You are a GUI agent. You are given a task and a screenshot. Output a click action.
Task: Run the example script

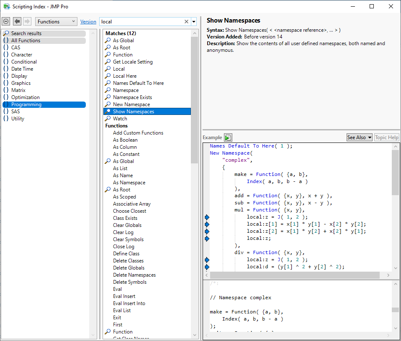coord(228,137)
